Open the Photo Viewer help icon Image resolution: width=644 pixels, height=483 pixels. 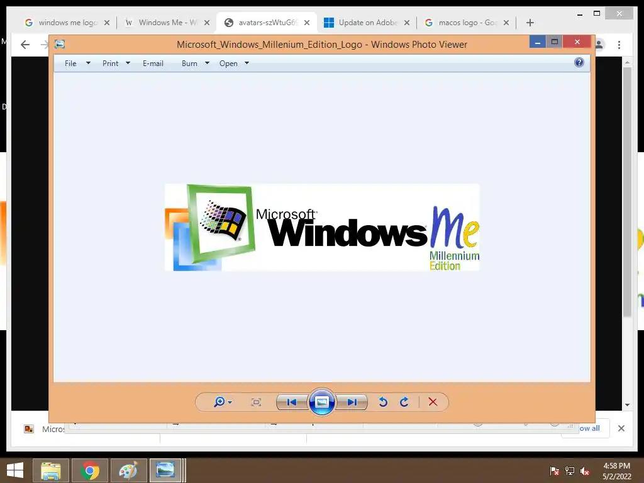pyautogui.click(x=579, y=62)
